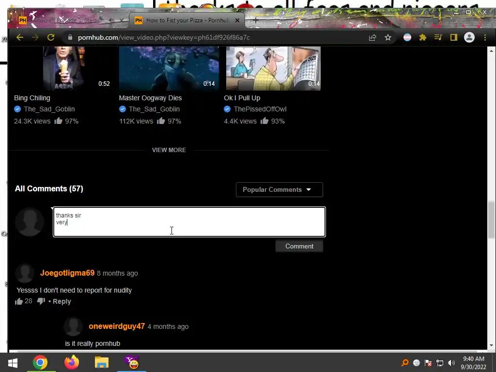Click the VIEW MORE button

(169, 150)
